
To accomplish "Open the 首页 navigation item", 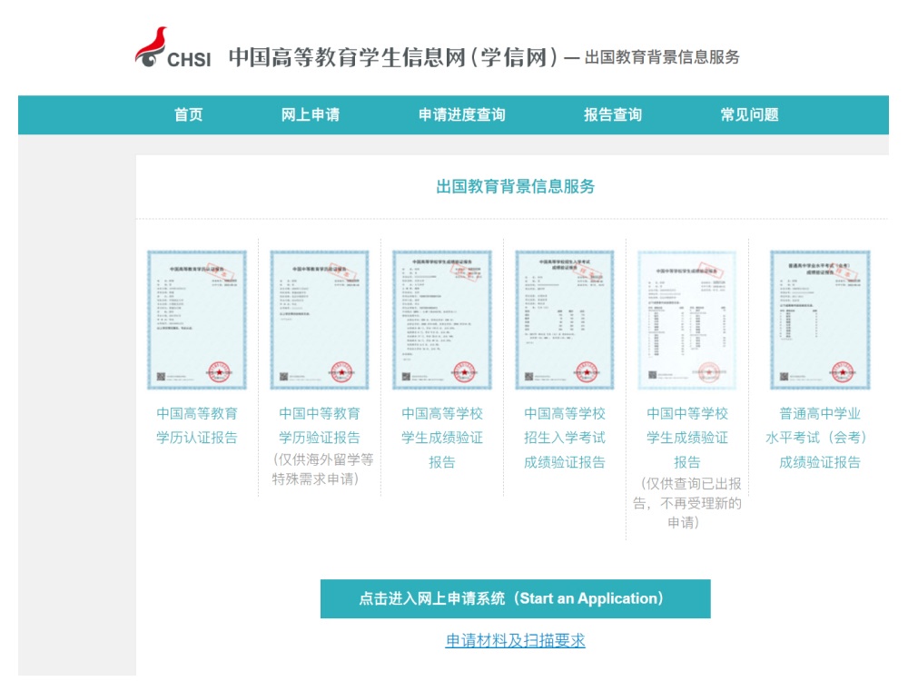I will coord(189,114).
